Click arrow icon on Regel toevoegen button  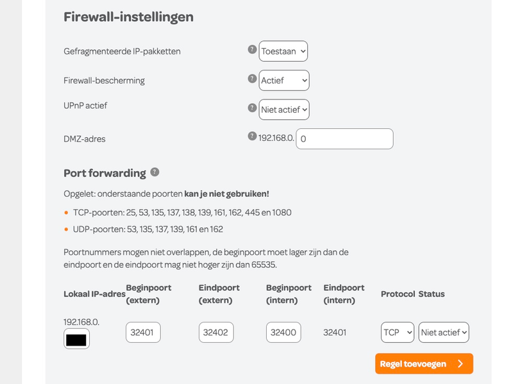click(460, 363)
